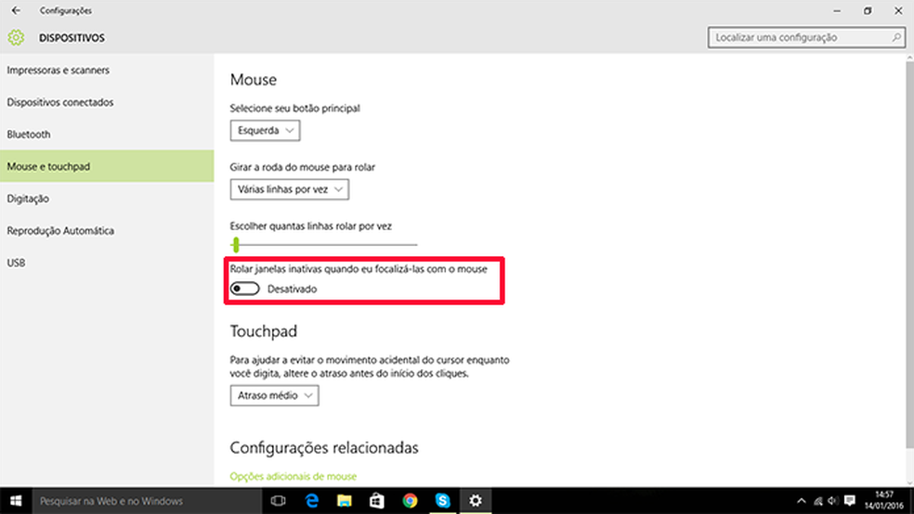The image size is (914, 514).
Task: Click the Selecione seu botão principal label
Action: click(295, 108)
